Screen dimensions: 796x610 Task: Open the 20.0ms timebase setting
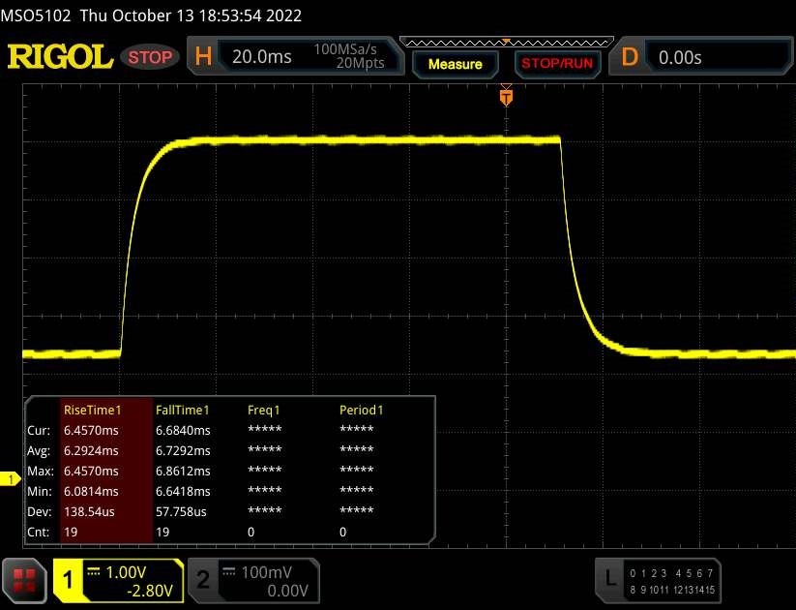pyautogui.click(x=261, y=57)
